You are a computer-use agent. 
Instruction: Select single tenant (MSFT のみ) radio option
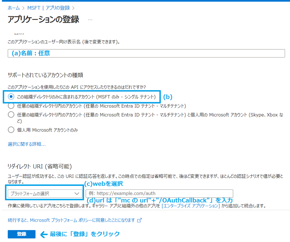(x=11, y=97)
